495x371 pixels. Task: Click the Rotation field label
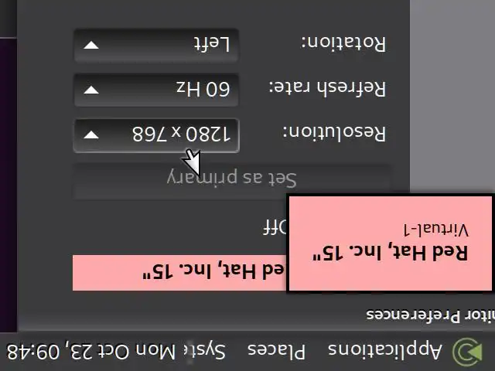[343, 43]
